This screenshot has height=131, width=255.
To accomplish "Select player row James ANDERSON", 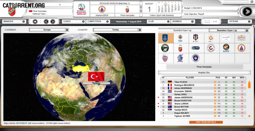I will (203, 97).
